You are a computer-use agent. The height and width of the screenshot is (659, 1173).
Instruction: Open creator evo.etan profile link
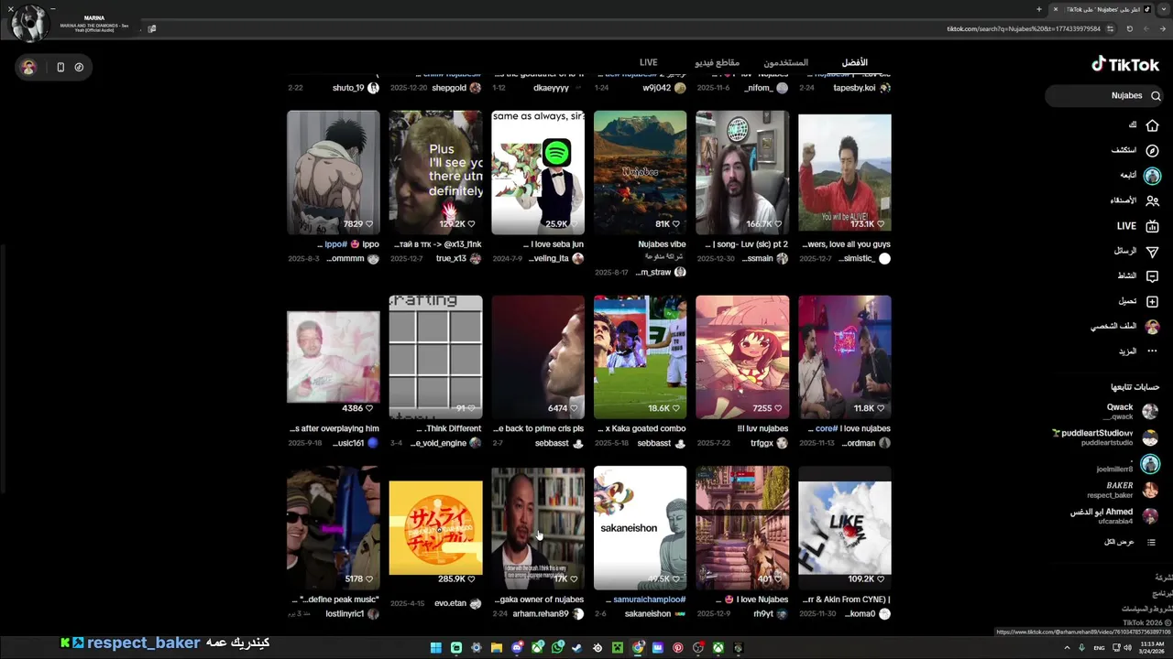click(x=450, y=604)
